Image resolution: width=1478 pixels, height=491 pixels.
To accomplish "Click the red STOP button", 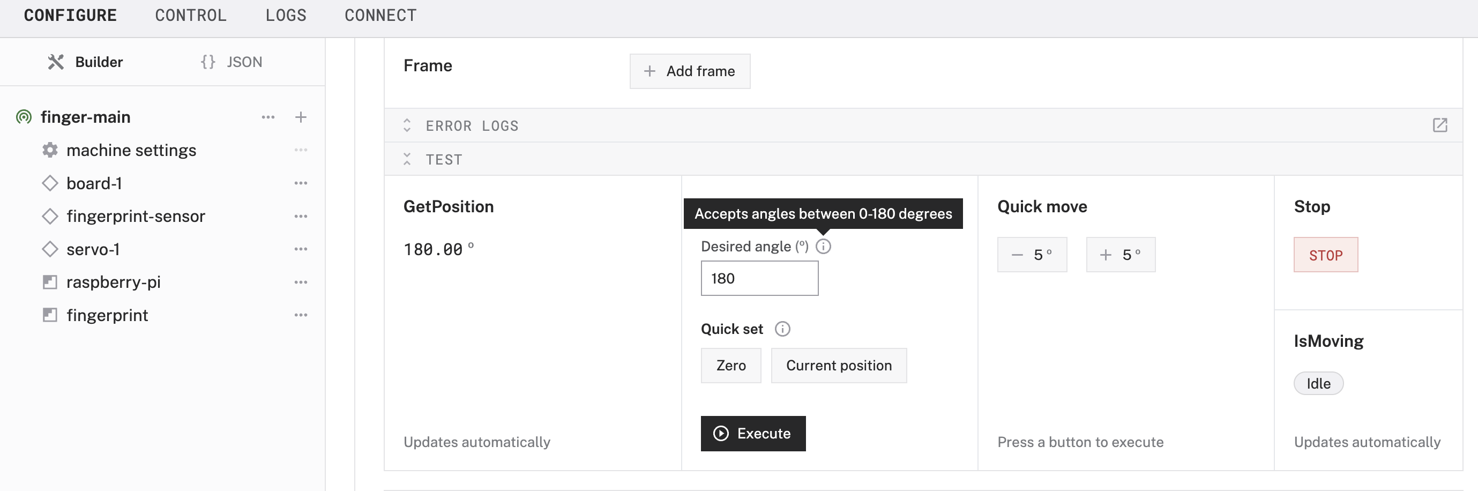I will 1325,255.
